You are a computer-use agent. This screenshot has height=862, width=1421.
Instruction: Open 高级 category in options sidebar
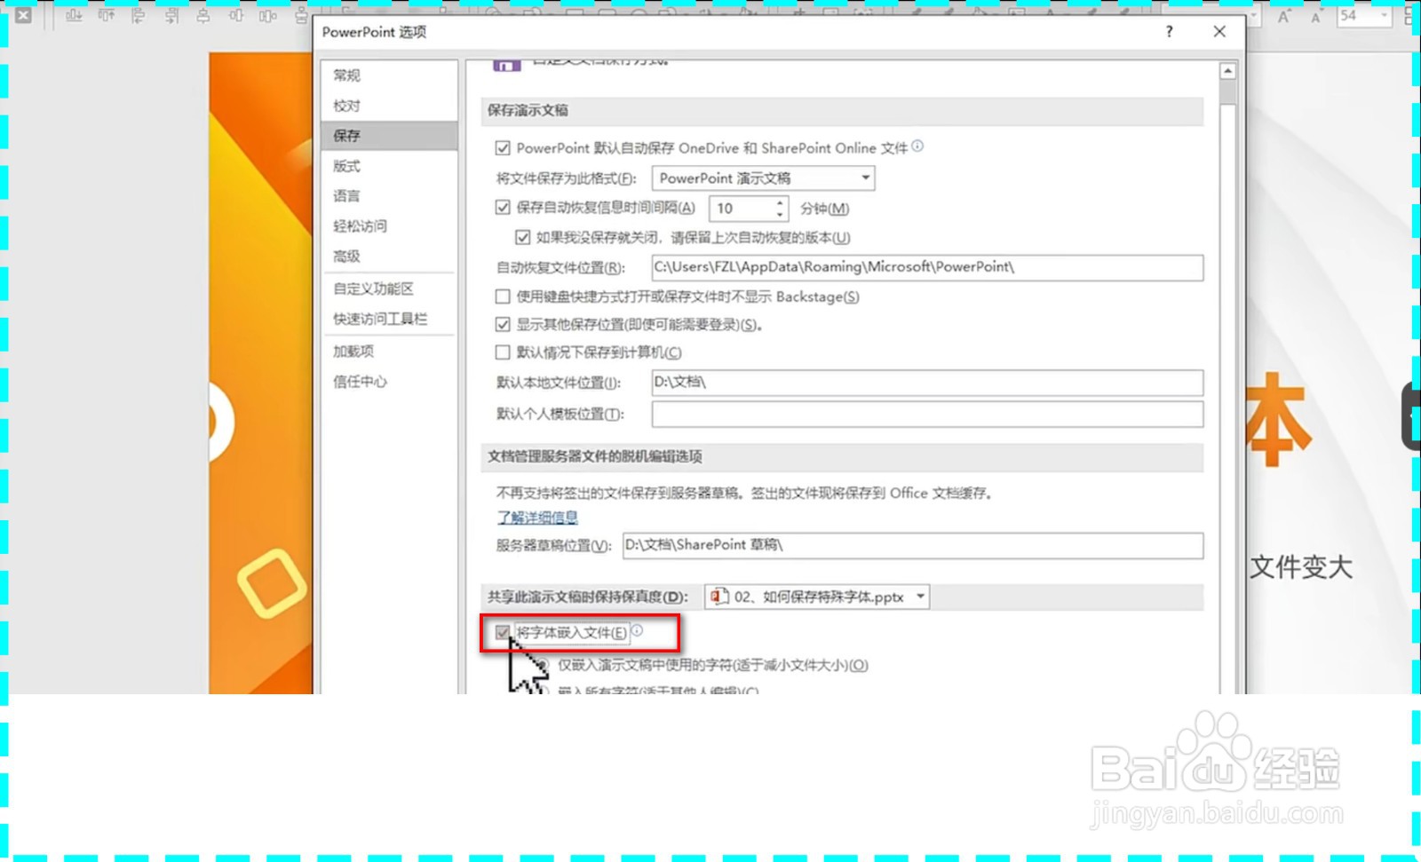click(x=389, y=257)
